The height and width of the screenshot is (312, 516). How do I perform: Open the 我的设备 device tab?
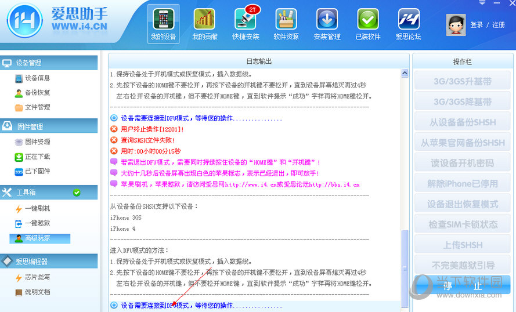click(x=164, y=24)
